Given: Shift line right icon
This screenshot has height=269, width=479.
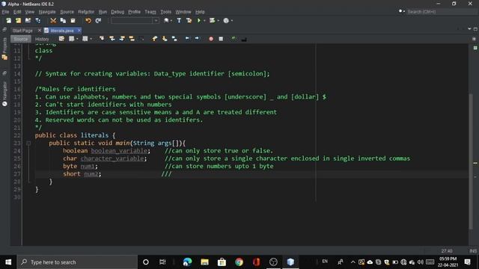Looking at the screenshot, I should click(197, 39).
